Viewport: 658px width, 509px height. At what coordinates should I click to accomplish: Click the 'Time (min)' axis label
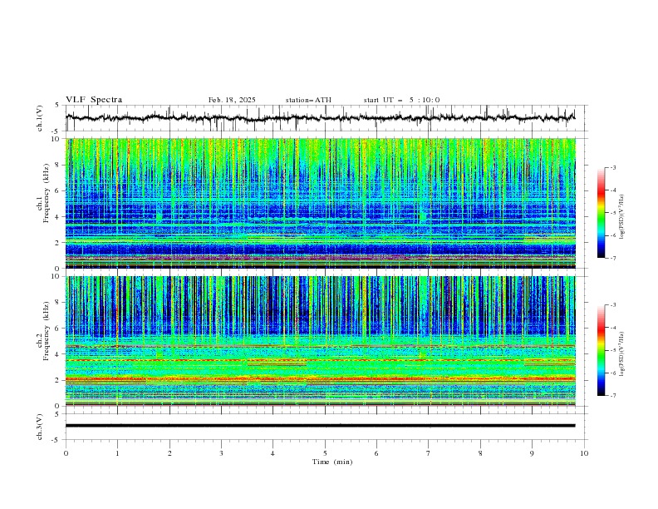pos(332,462)
